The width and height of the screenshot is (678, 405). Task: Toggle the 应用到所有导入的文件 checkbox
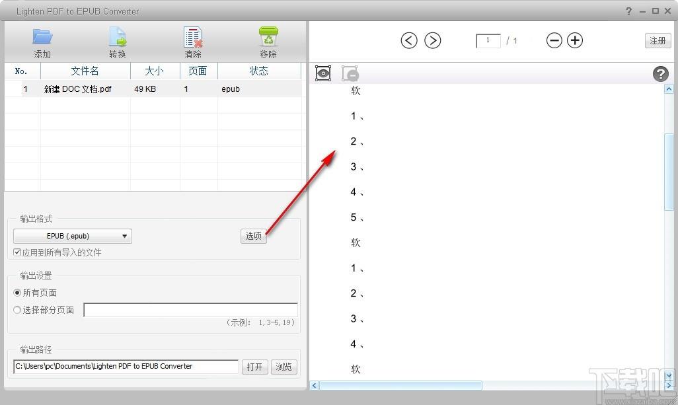pyautogui.click(x=17, y=252)
